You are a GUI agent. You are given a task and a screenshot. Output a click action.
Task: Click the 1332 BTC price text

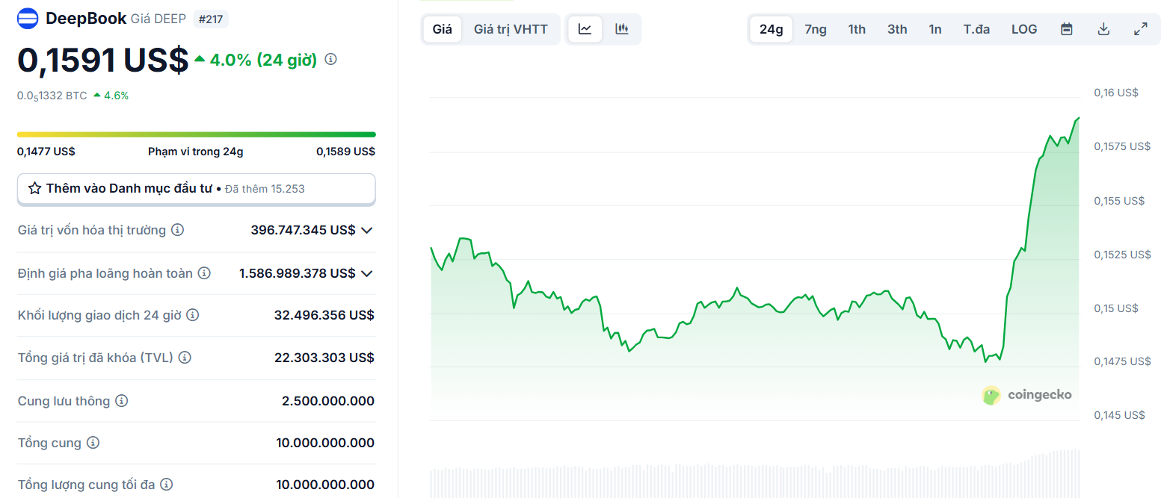pos(52,96)
